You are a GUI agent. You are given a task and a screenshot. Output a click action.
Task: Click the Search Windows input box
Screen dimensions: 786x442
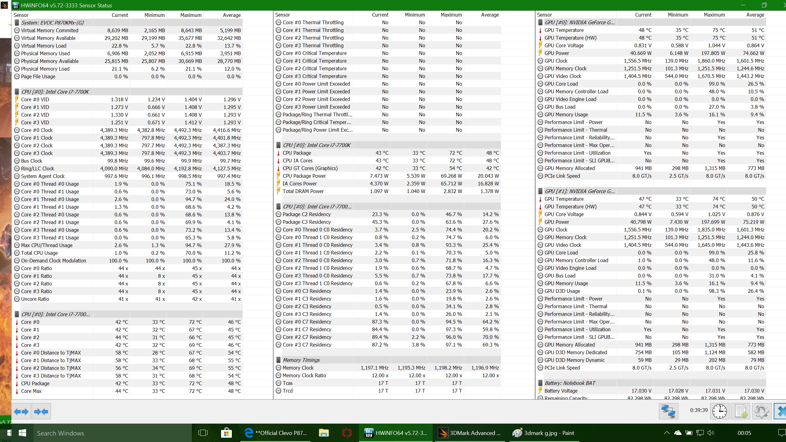click(x=111, y=433)
